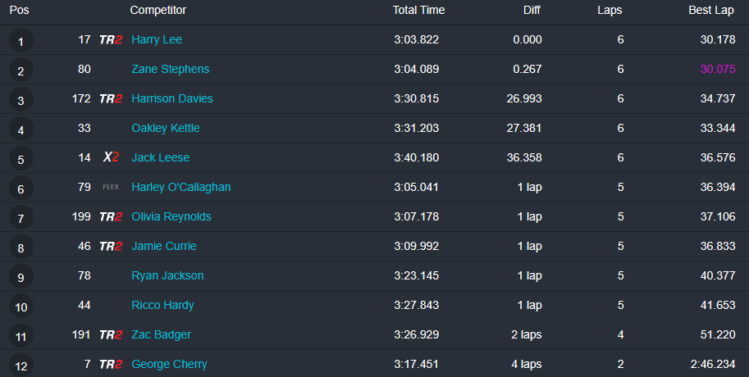Sort by Competitor column header
The image size is (749, 377).
pos(158,11)
